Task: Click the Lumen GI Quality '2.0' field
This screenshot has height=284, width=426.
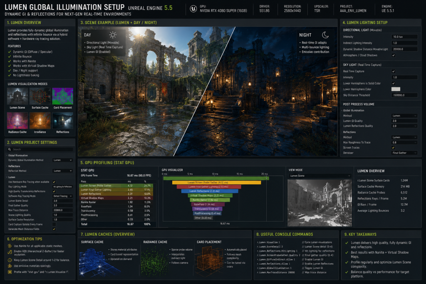Action: (404, 121)
